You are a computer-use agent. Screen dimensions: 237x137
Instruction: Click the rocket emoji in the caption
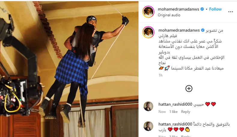pos(167,68)
